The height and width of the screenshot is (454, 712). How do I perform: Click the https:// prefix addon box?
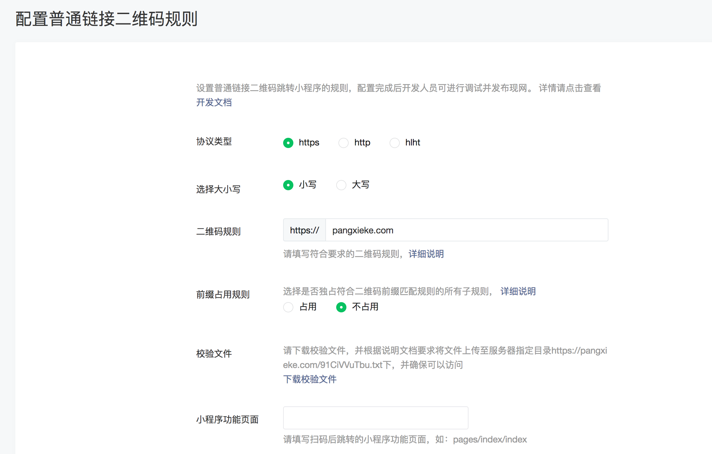(304, 230)
